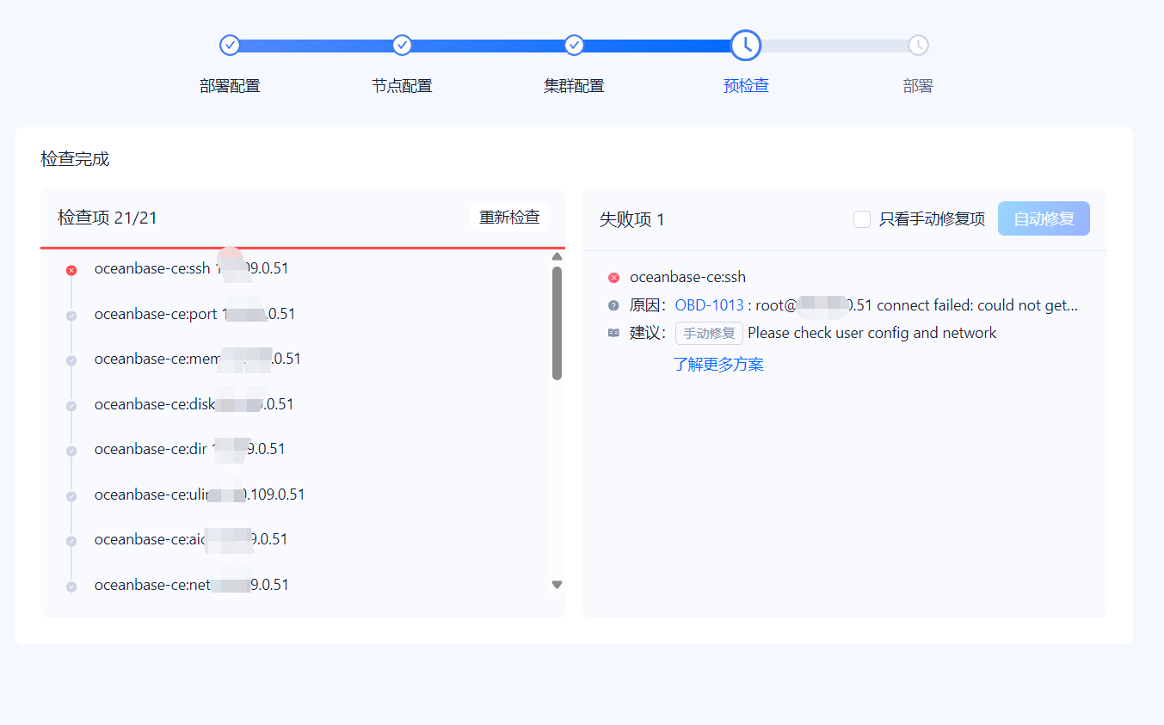Click status icon beside oceanbase-ce:mem item
The height and width of the screenshot is (725, 1164).
(71, 360)
